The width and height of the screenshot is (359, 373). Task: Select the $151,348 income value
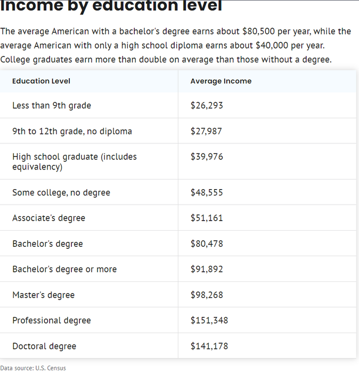tap(209, 320)
